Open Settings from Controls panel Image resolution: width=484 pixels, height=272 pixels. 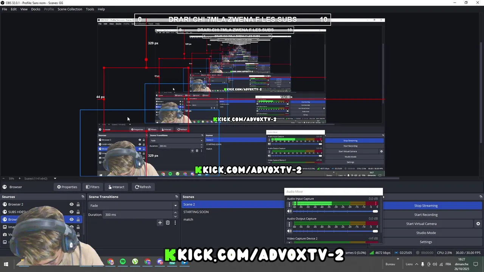point(426,242)
